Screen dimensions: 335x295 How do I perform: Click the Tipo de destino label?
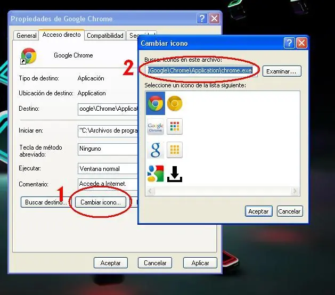click(x=39, y=78)
